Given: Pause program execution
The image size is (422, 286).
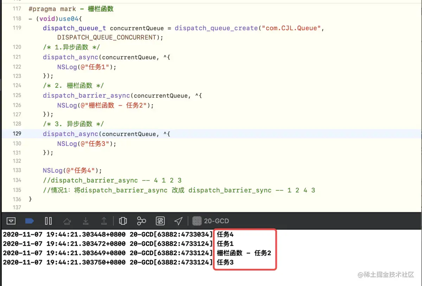Looking at the screenshot, I should (49, 221).
